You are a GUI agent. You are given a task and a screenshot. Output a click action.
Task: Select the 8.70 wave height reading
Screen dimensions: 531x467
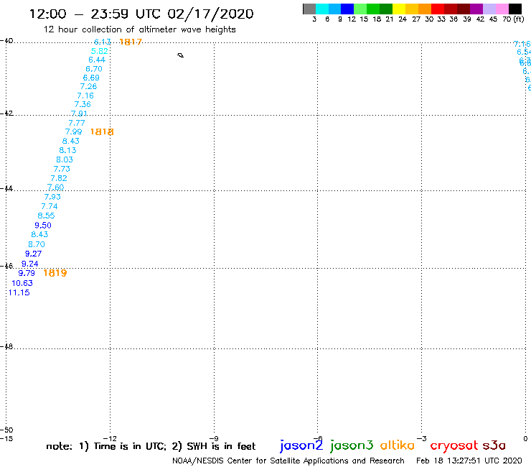coord(37,244)
